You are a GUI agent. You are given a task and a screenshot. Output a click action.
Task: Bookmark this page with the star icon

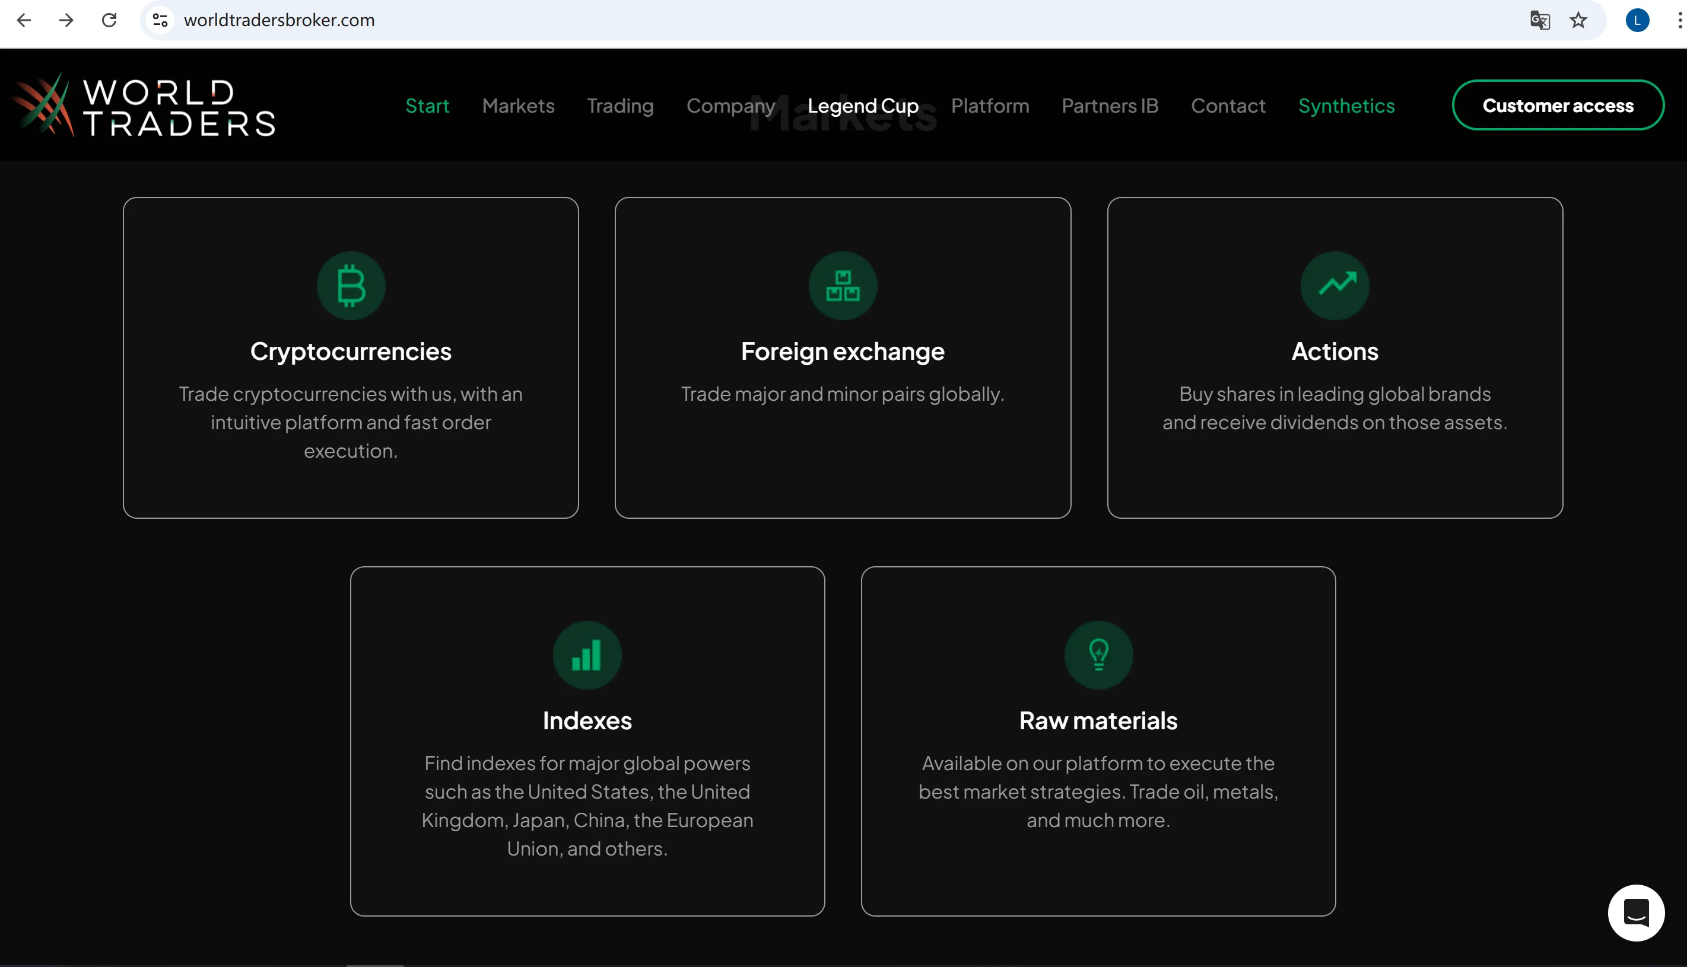[x=1578, y=20]
